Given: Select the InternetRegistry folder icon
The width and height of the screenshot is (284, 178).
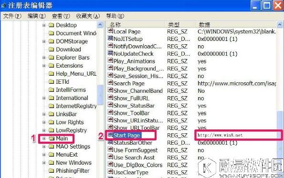Looking at the screenshot, I should tap(52, 106).
